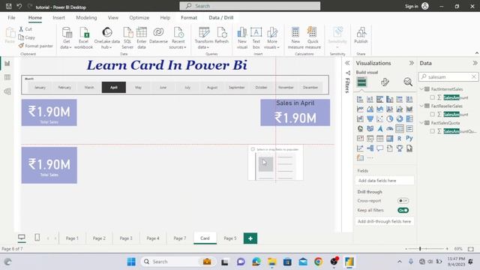This screenshot has width=480, height=270.
Task: Open the File menu
Action: point(12,18)
